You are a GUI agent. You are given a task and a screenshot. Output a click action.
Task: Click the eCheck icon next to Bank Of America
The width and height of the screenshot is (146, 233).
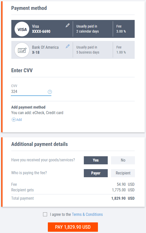click(22, 50)
